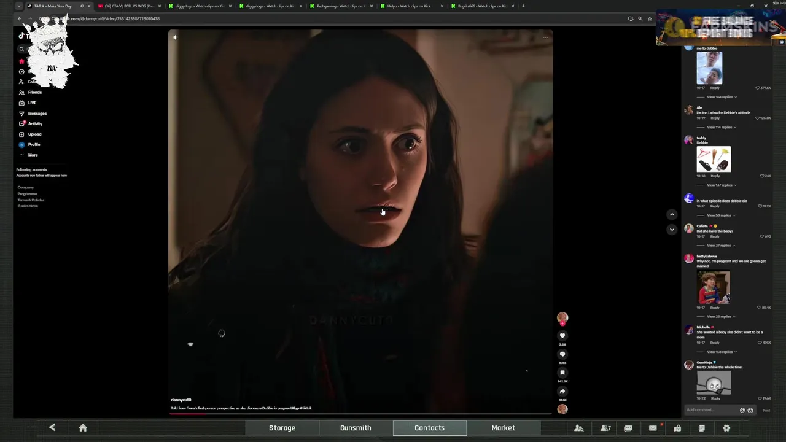Mute the TikTok video with speaker icon
The image size is (786, 442).
175,37
